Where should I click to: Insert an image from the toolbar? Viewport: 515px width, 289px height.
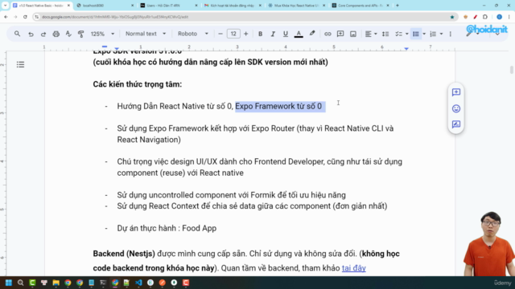(353, 34)
